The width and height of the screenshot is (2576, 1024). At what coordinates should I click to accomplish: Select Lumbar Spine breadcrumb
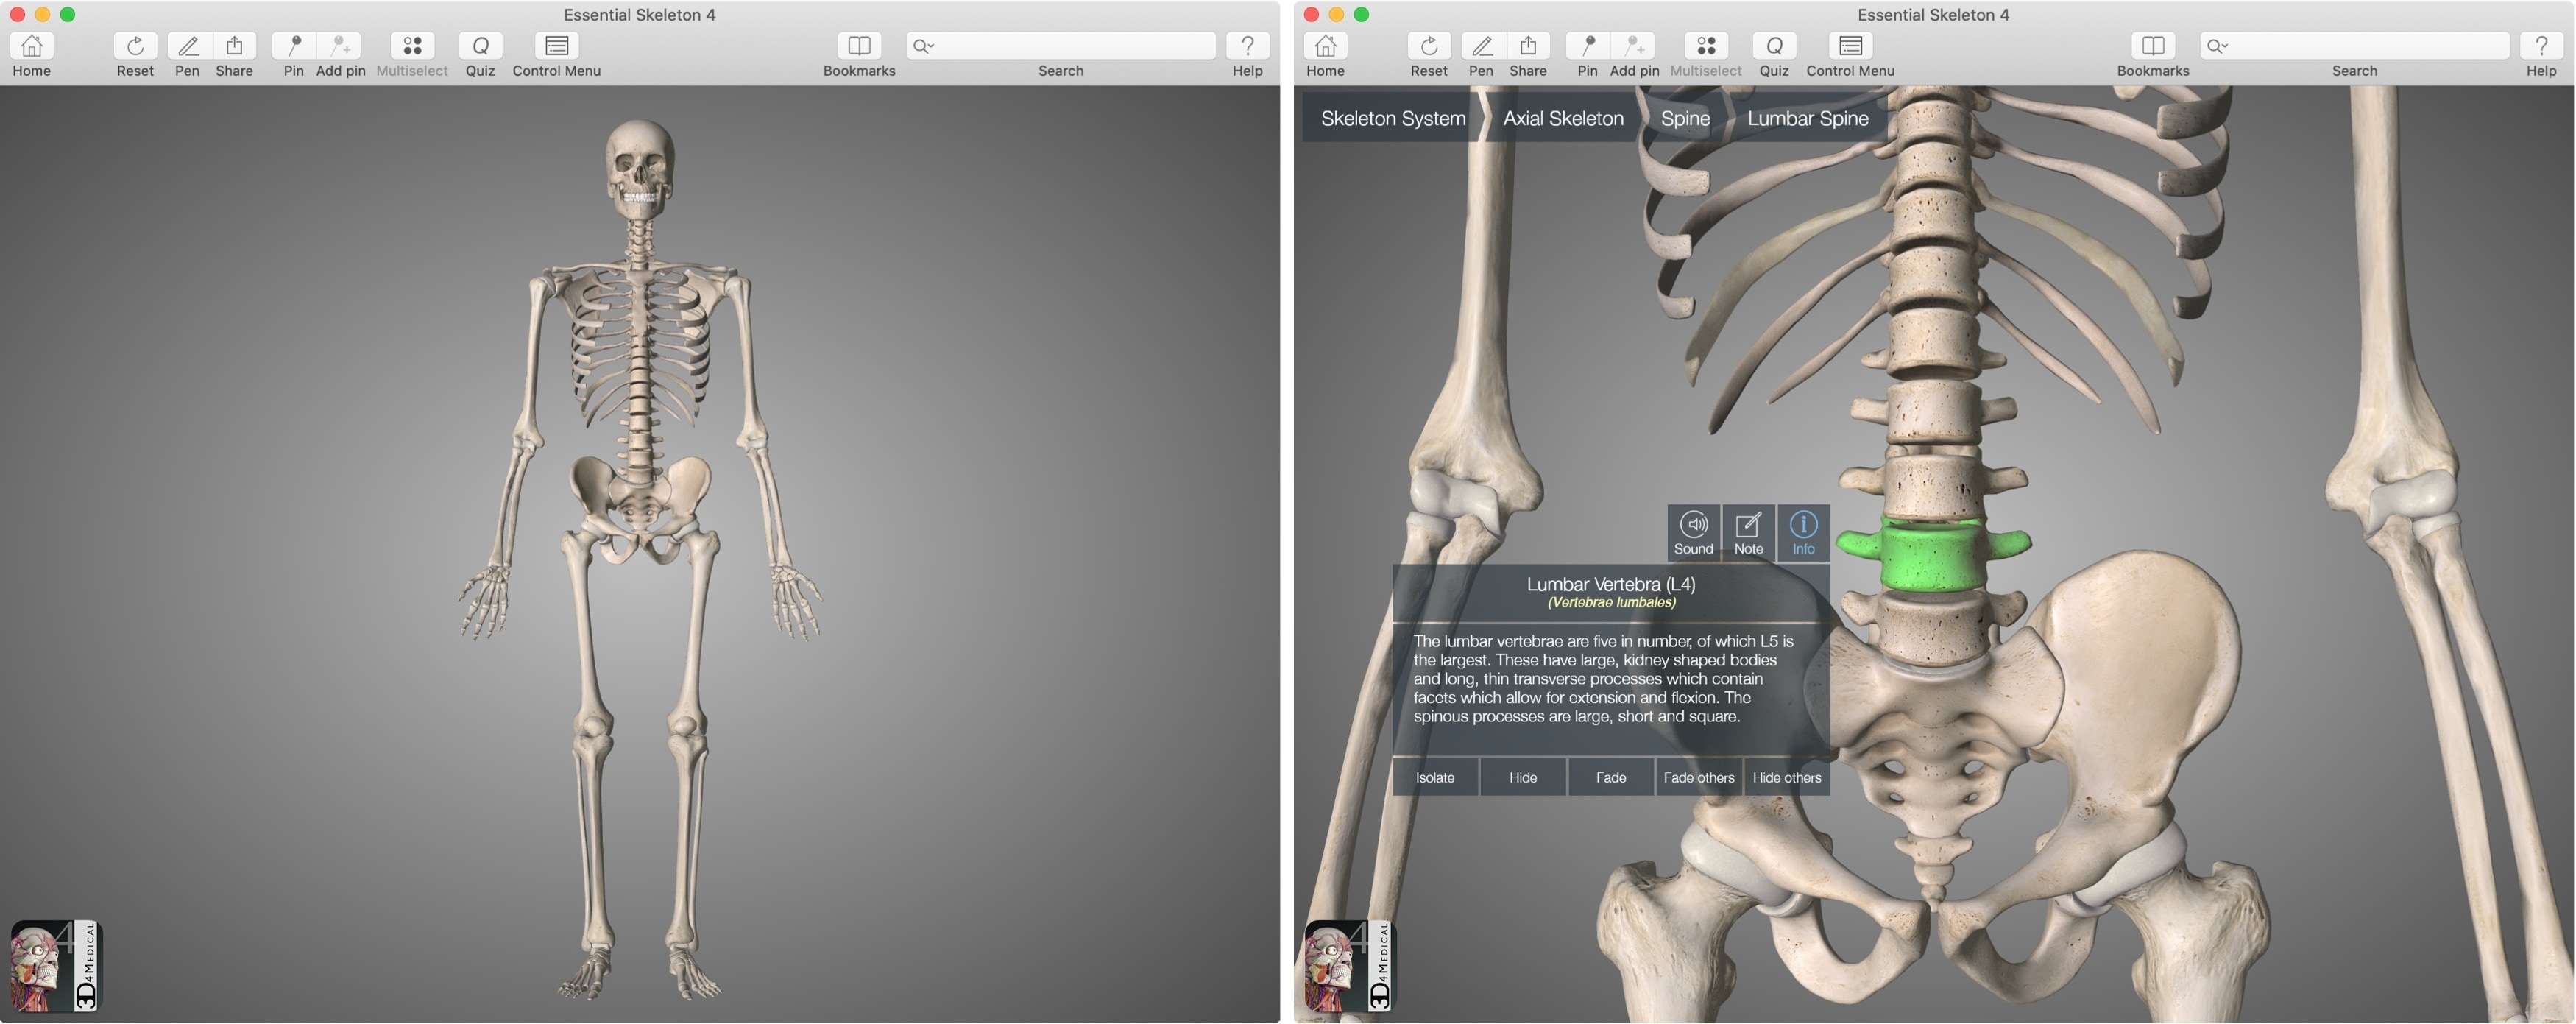coord(1807,118)
